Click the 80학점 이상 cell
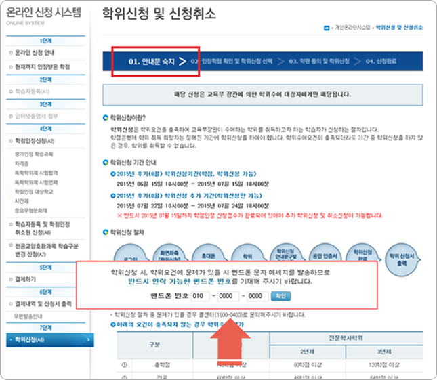Image resolution: width=437 pixels, height=380 pixels. (308, 364)
